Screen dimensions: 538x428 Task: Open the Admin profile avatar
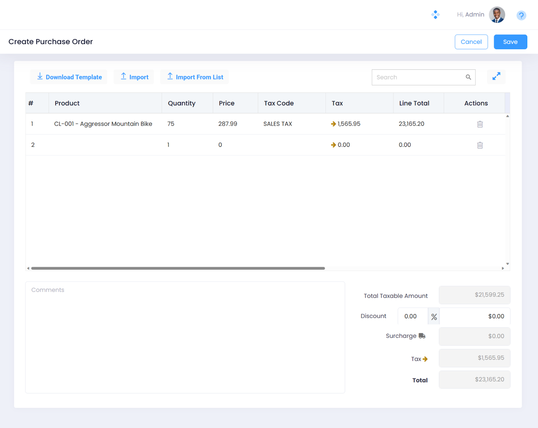point(497,15)
